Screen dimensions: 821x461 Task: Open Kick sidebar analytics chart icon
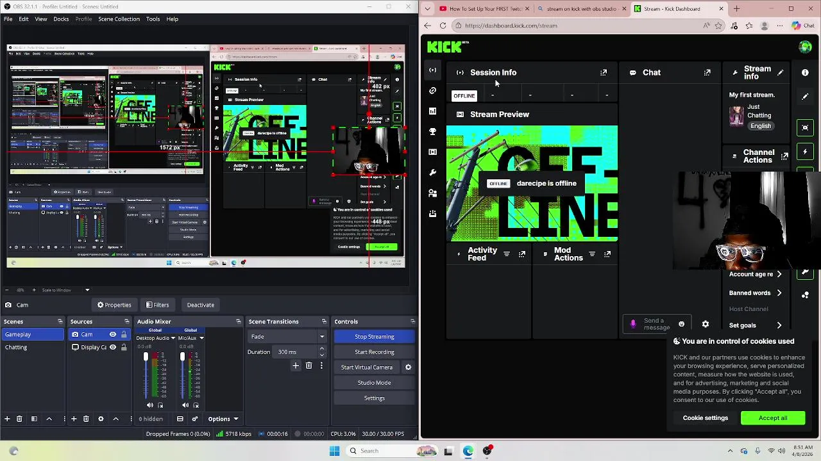coord(432,111)
